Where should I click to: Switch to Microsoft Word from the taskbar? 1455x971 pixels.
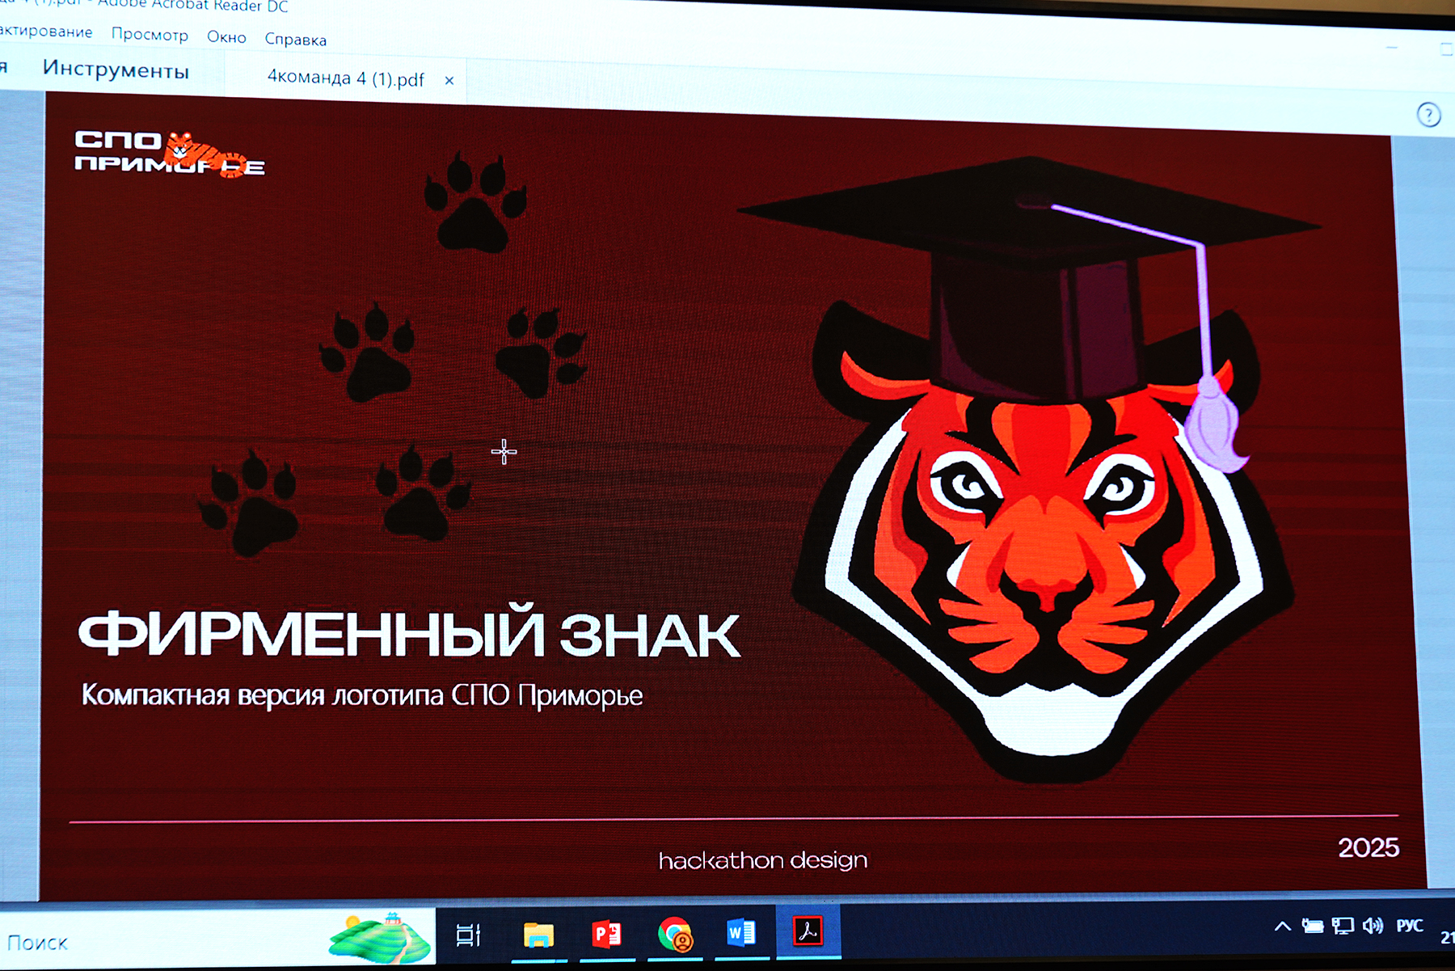click(x=740, y=933)
